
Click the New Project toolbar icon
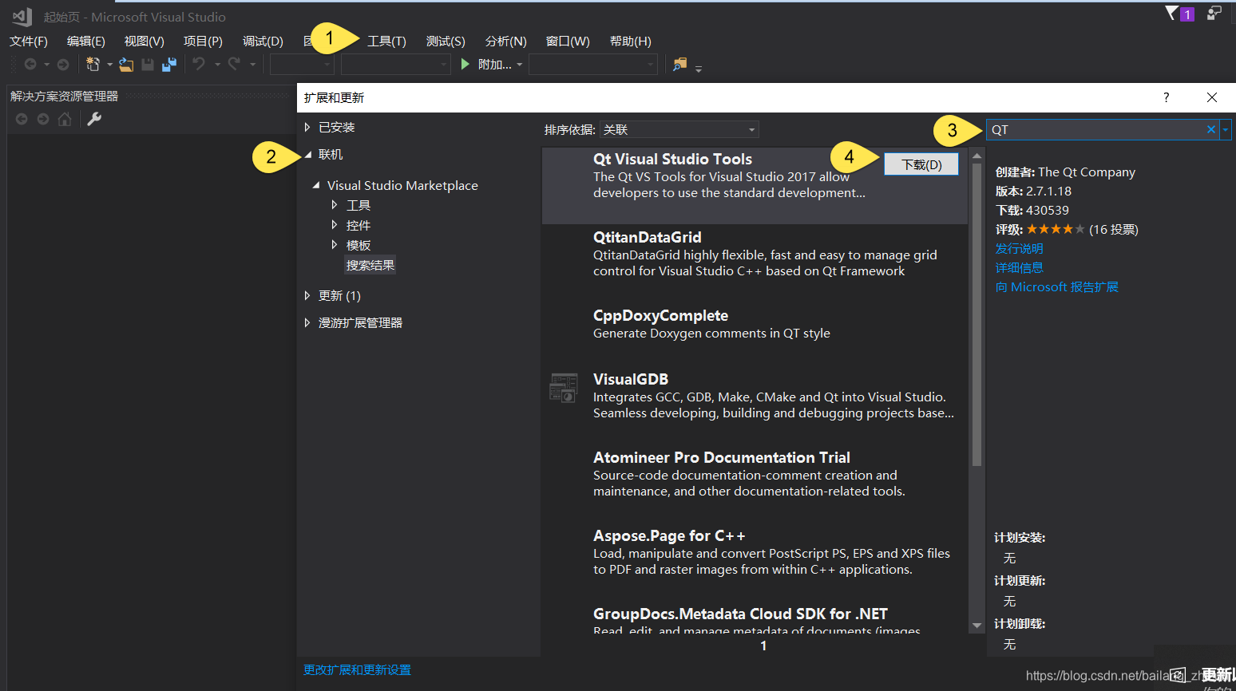pos(93,65)
